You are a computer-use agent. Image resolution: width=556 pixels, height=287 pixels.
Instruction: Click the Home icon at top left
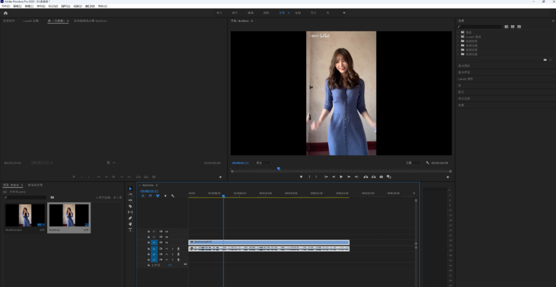pyautogui.click(x=6, y=13)
